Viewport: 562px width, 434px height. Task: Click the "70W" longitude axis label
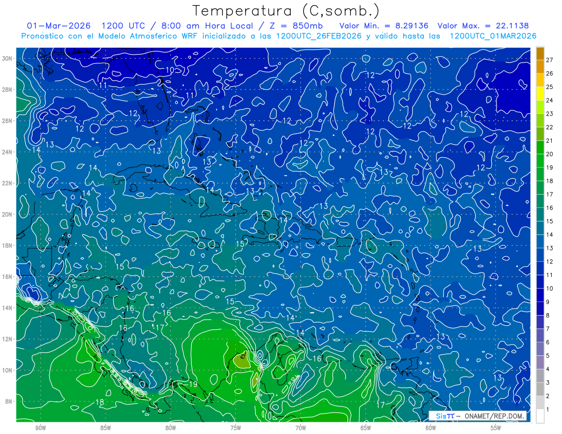click(301, 428)
